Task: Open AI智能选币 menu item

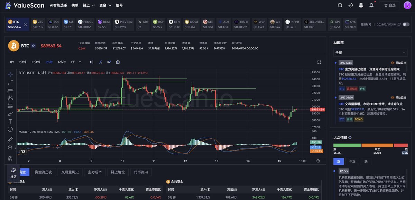Action: [x=58, y=6]
